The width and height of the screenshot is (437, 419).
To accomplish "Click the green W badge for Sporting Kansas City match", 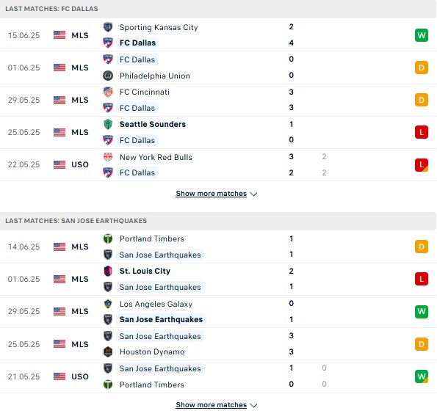I will (421, 35).
